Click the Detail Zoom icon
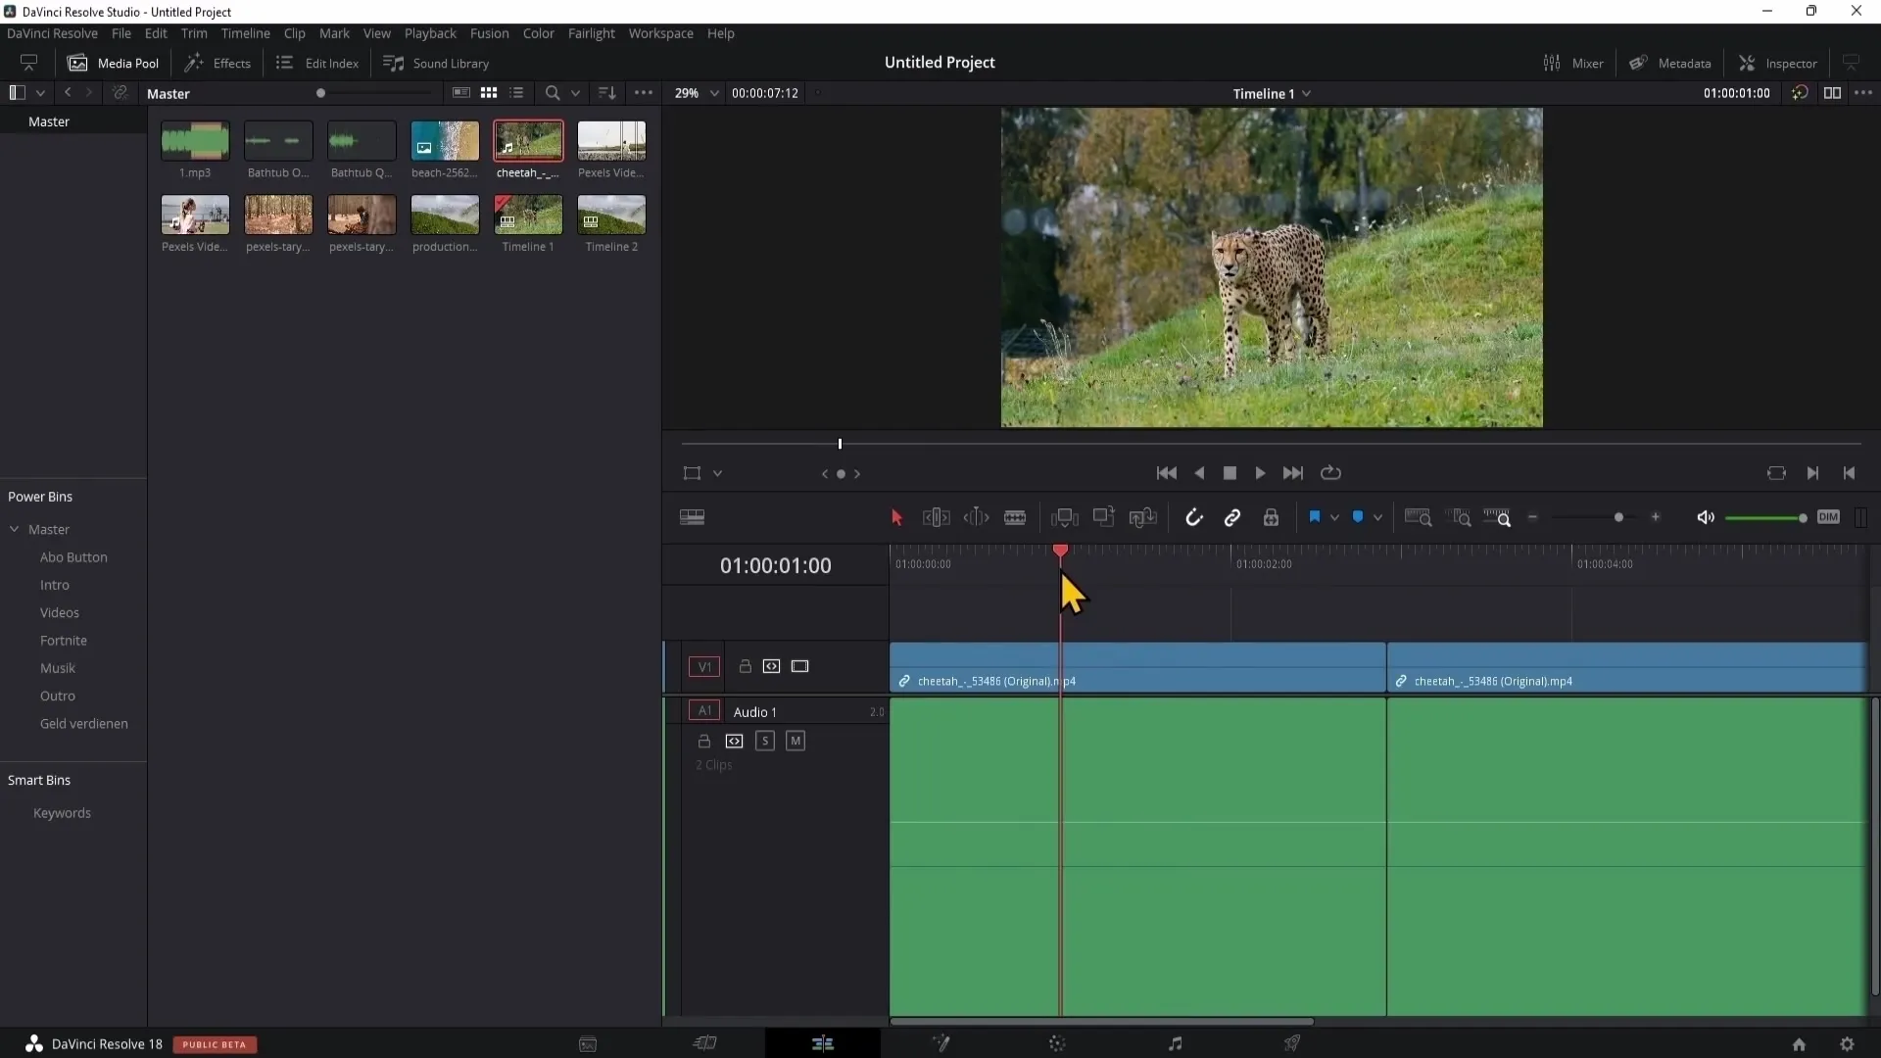This screenshot has height=1058, width=1881. (x=1459, y=517)
